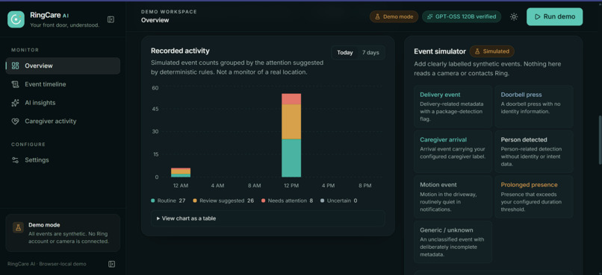Click the small 12 AM stacked bar

tap(181, 172)
